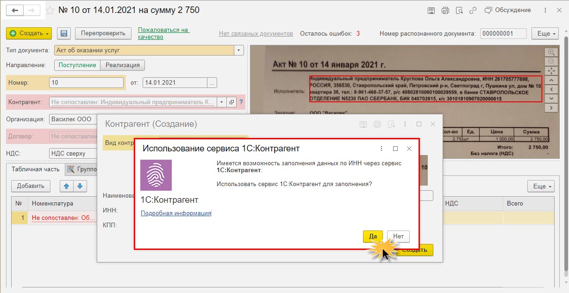Click the НДС column header in the table
The width and height of the screenshot is (569, 293).
pyautogui.click(x=473, y=203)
